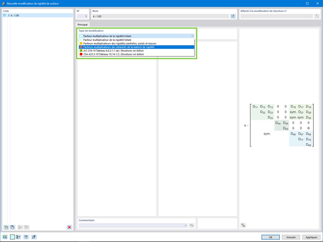Click the edit name pencil icon
The width and height of the screenshot is (323, 242).
click(233, 16)
